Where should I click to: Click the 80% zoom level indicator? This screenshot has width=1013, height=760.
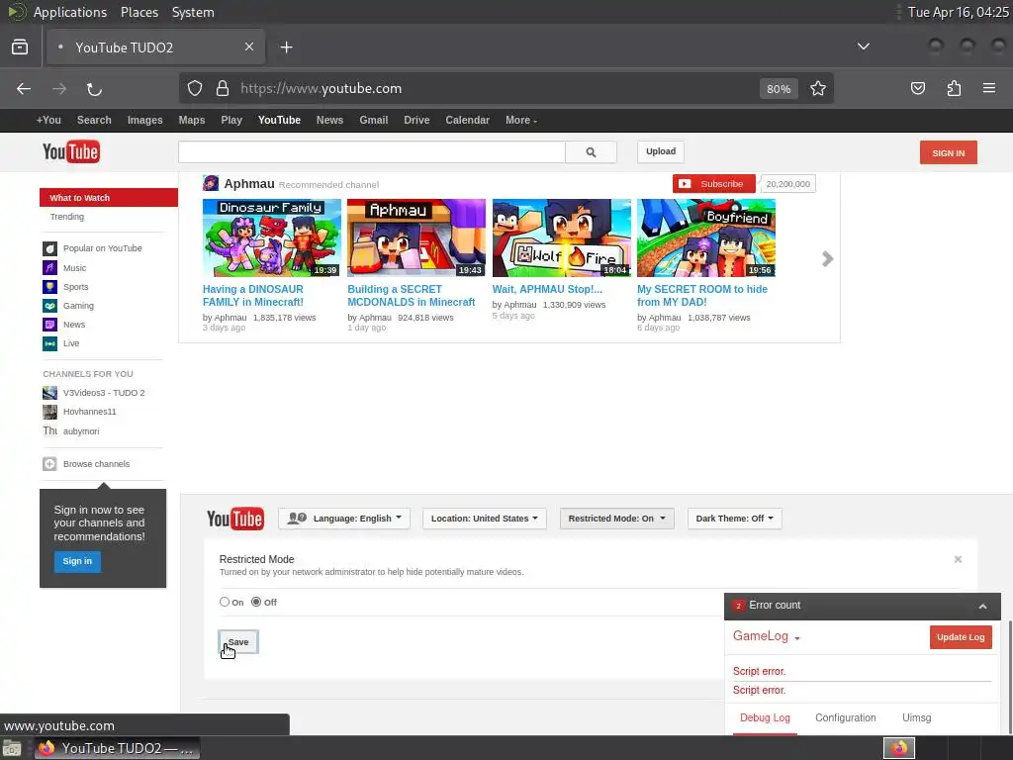pyautogui.click(x=779, y=89)
